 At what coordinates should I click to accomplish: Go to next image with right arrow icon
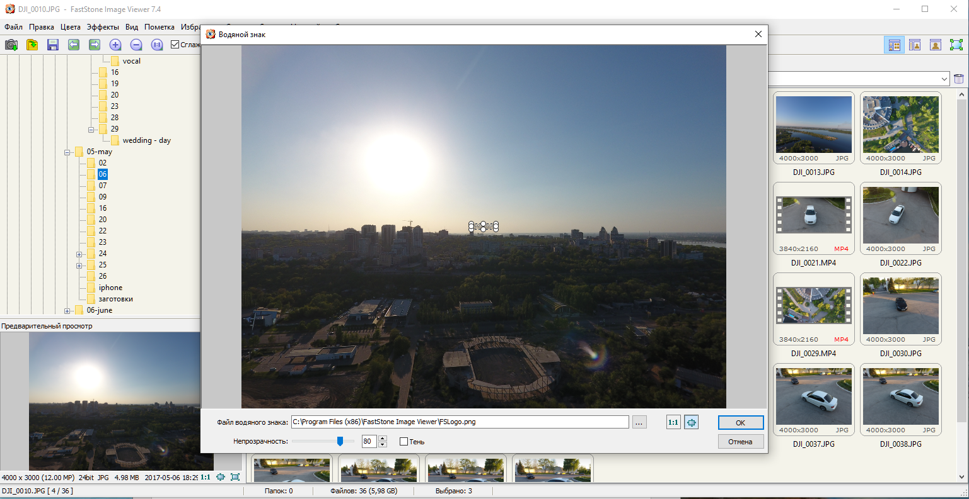pos(95,45)
